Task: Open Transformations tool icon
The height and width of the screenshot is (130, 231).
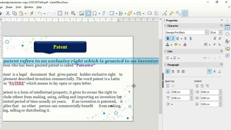Action: 112,13
